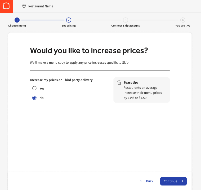
Task: Click the step 1 circle
Action: point(17,20)
